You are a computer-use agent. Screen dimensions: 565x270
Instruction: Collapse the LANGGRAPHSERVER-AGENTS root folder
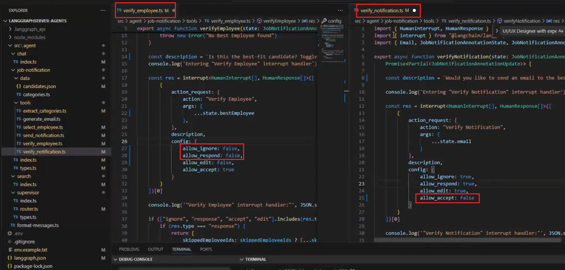[5, 21]
